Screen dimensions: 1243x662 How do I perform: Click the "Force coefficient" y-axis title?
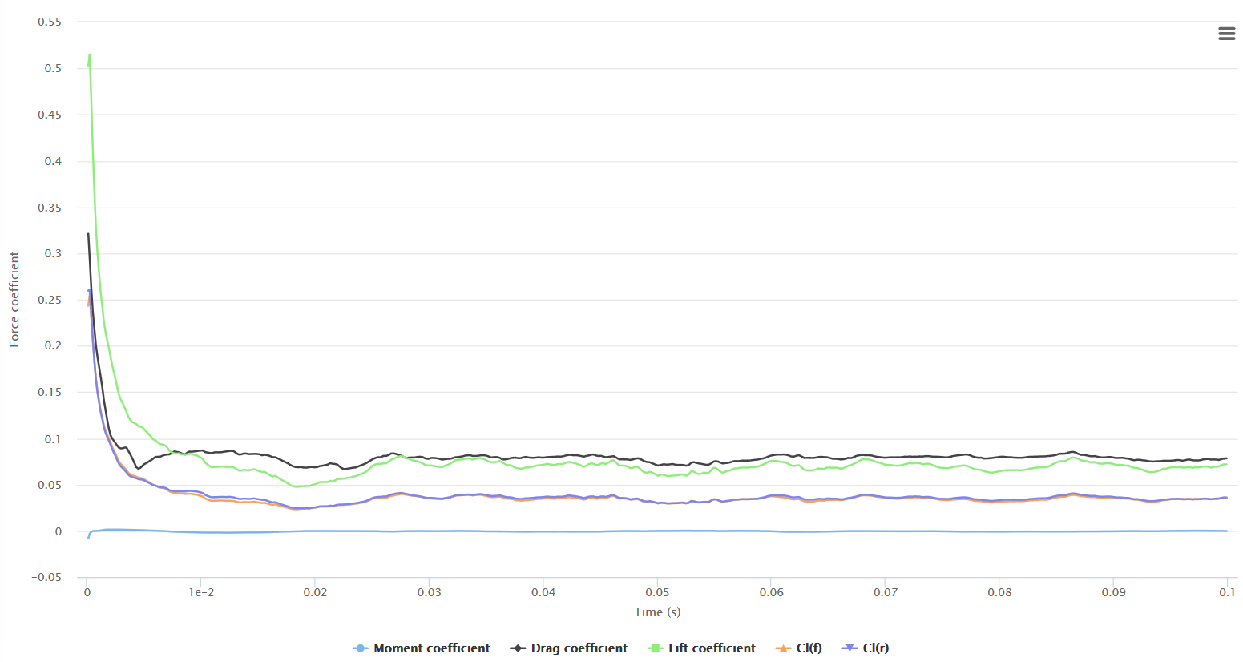click(14, 299)
